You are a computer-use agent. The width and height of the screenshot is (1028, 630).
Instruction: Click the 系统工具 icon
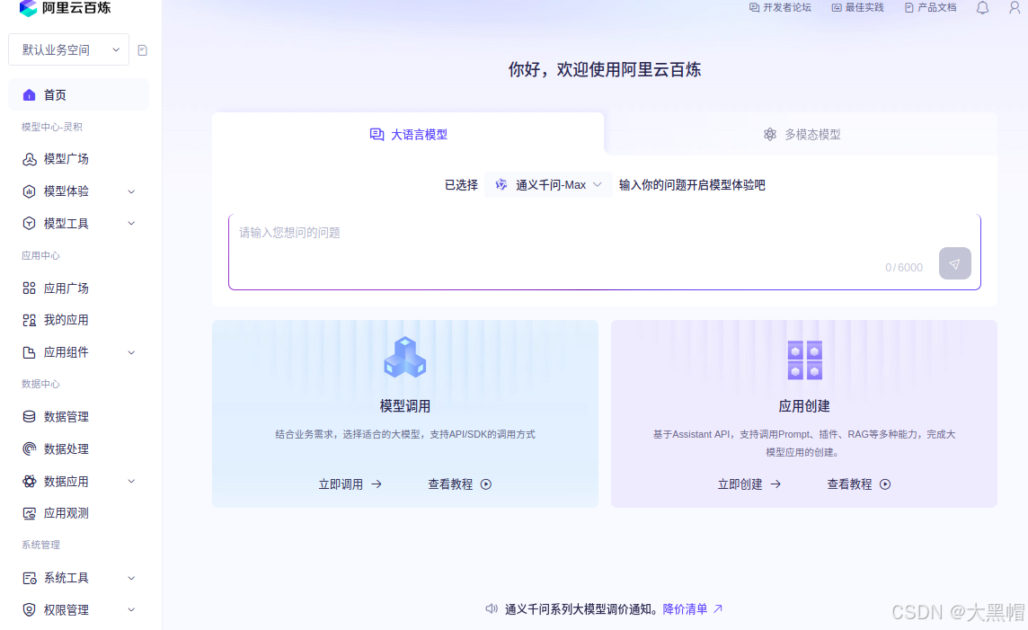point(29,578)
